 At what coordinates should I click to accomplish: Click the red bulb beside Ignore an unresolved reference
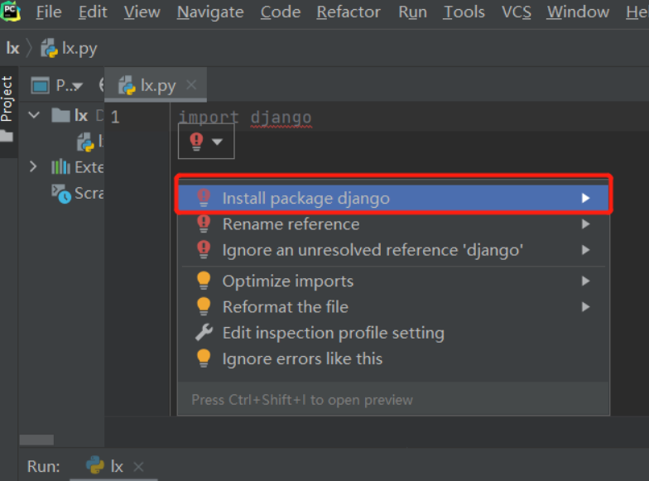(x=204, y=250)
